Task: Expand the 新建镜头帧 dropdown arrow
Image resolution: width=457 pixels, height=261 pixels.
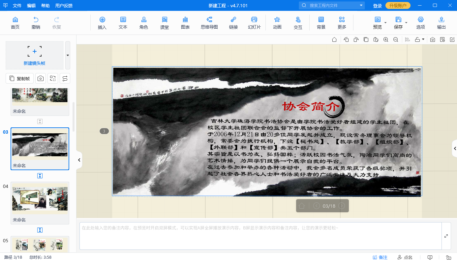Action: (68, 55)
